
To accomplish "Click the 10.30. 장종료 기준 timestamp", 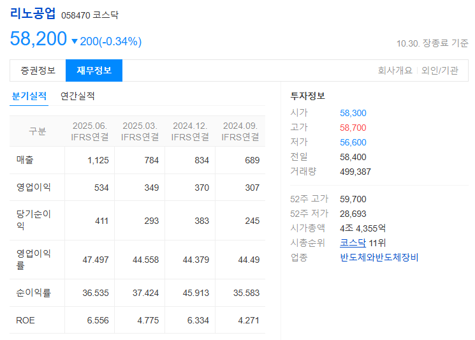I will coord(432,43).
